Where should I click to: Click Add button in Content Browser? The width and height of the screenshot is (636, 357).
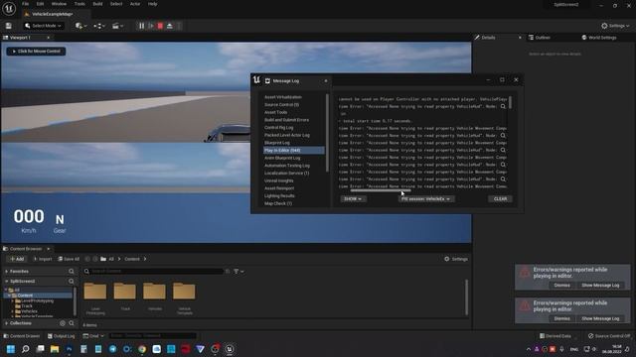pyautogui.click(x=17, y=259)
